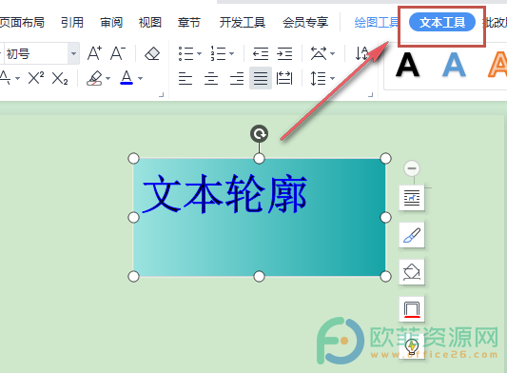Increase paragraph indent

tap(284, 53)
